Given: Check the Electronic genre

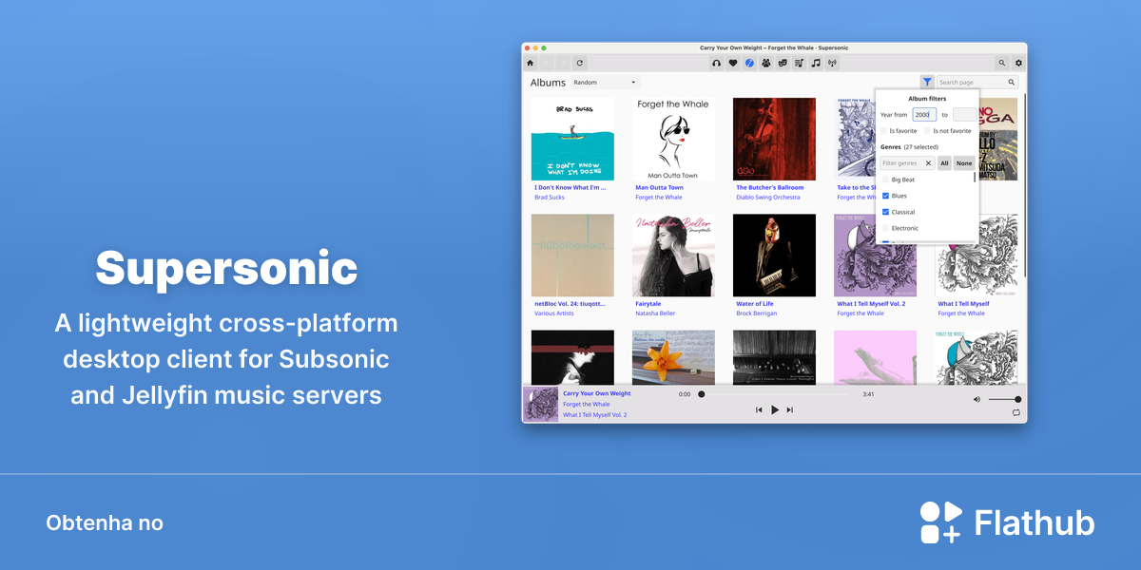Looking at the screenshot, I should 886,228.
